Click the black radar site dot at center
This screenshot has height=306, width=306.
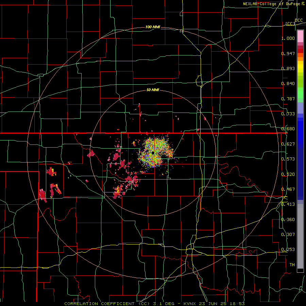153,152
